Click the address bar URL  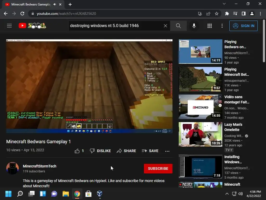click(x=66, y=14)
